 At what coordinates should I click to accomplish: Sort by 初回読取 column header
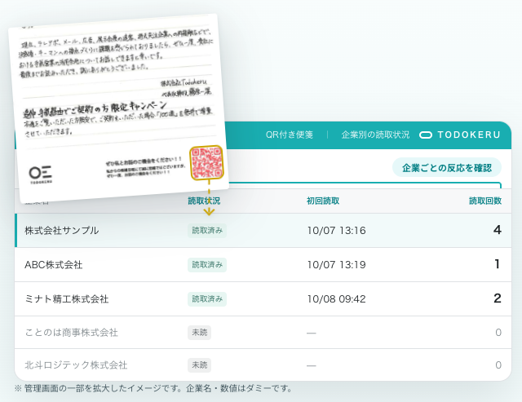[323, 201]
